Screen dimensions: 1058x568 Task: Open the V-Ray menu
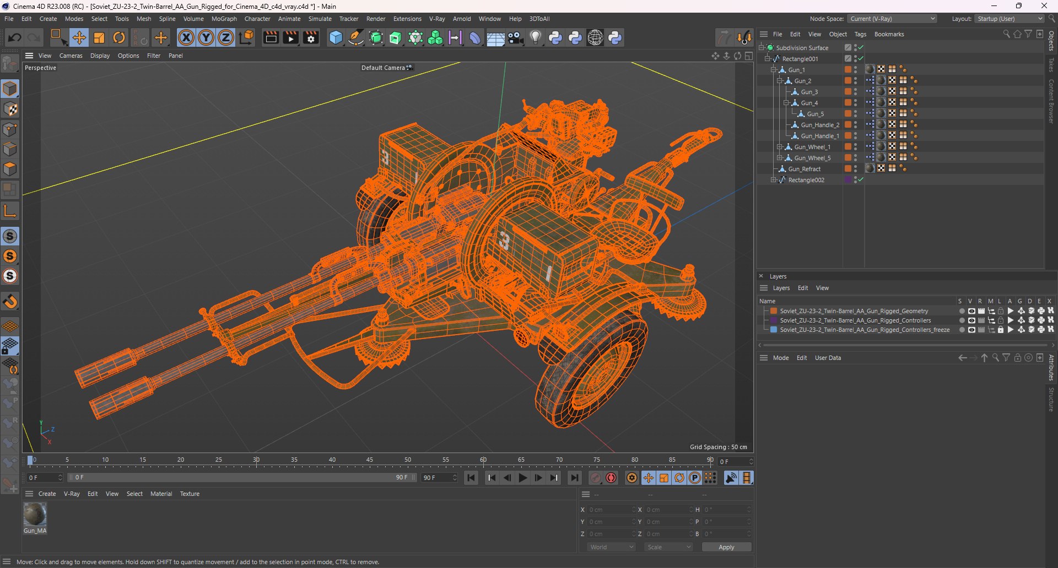pyautogui.click(x=437, y=19)
